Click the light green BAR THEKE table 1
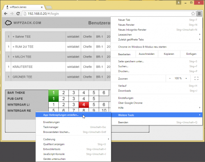Screen dimensions: 205x162 pyautogui.click(x=54, y=93)
